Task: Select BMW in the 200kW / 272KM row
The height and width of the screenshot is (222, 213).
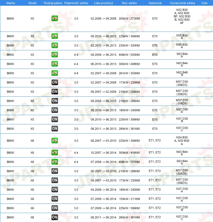Action: click(x=10, y=18)
